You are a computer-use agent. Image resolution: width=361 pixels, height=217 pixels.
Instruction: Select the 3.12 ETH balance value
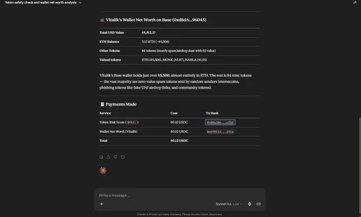coord(156,42)
